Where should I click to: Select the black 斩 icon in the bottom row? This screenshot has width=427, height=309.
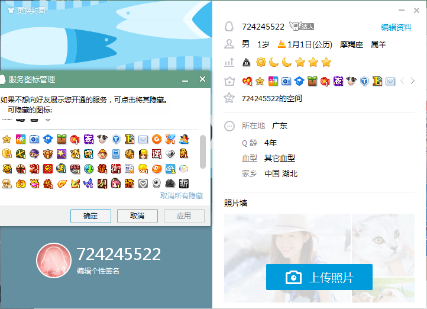(x=184, y=184)
